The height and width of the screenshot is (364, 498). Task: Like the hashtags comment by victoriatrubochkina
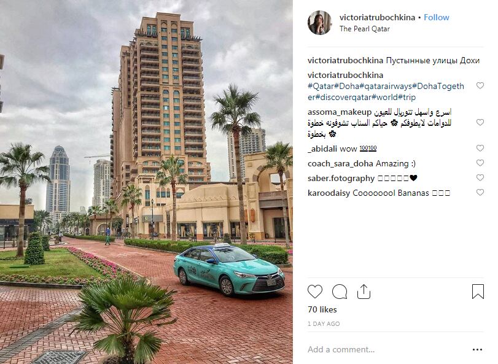(480, 85)
